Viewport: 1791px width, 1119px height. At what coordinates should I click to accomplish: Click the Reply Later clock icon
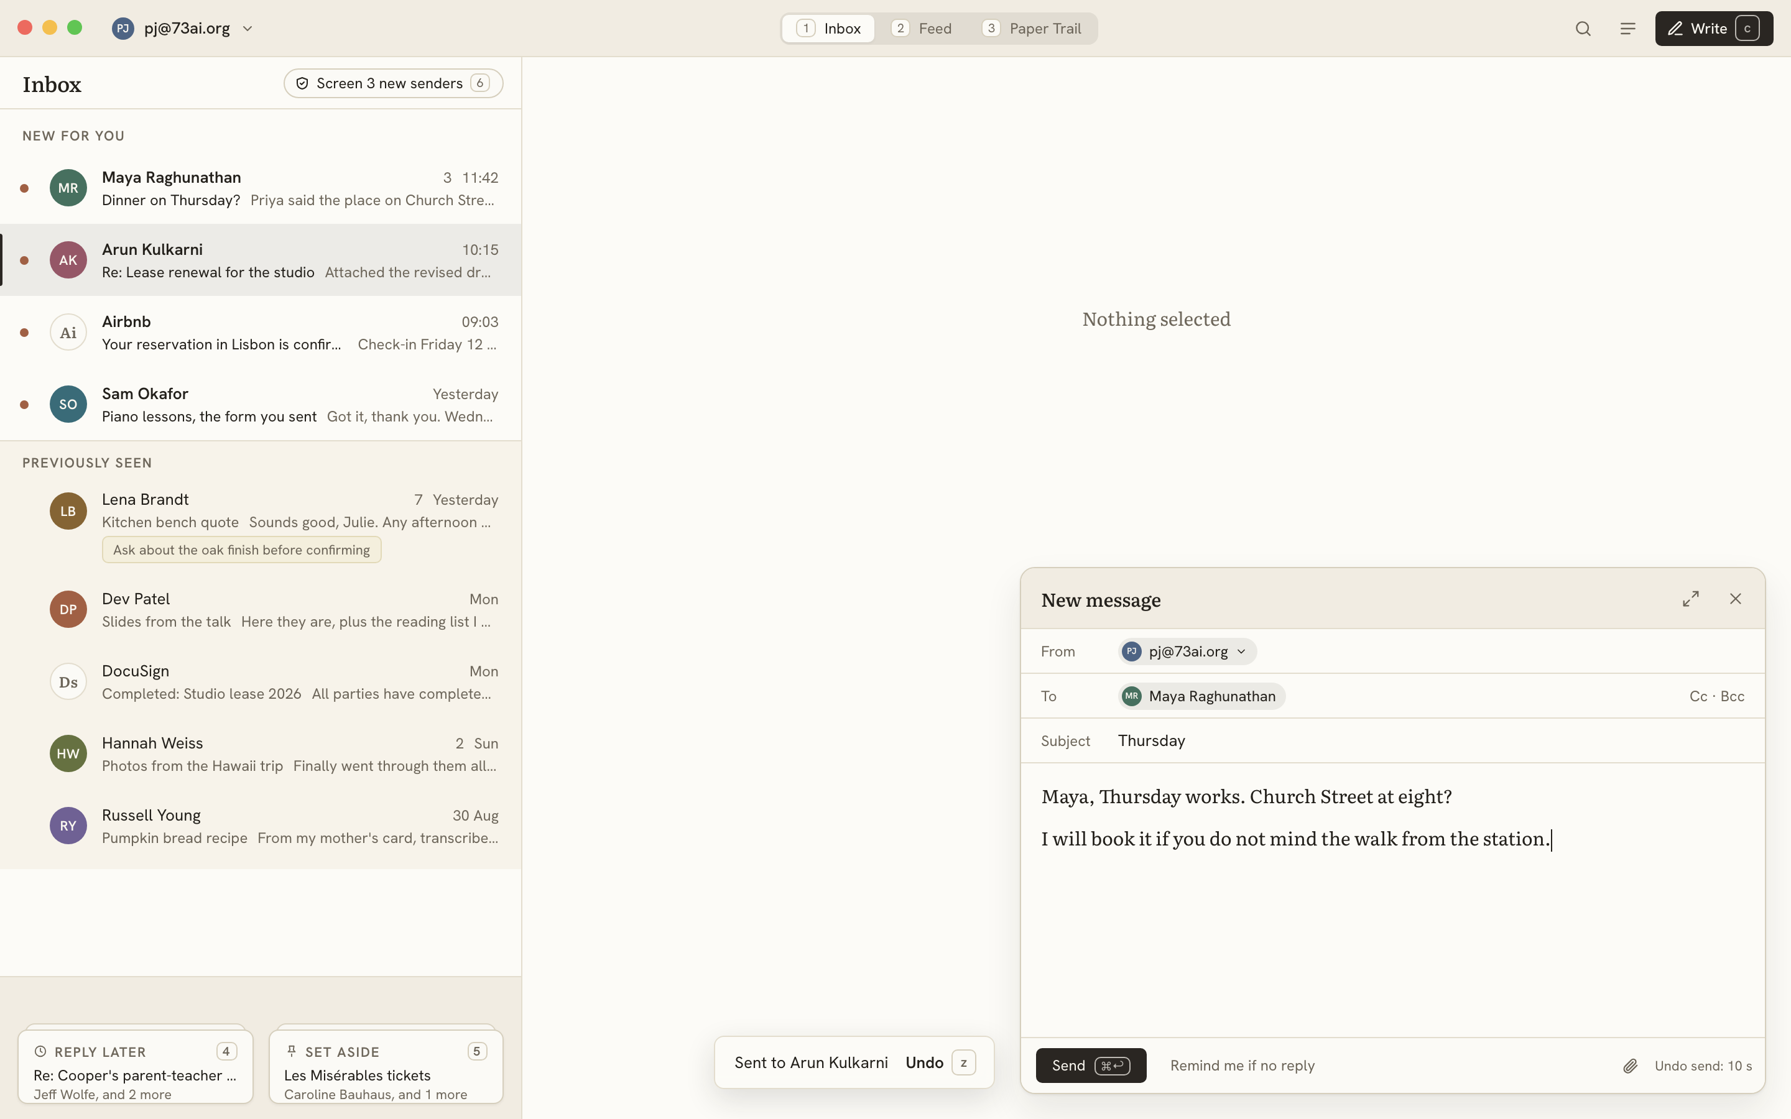click(x=40, y=1051)
